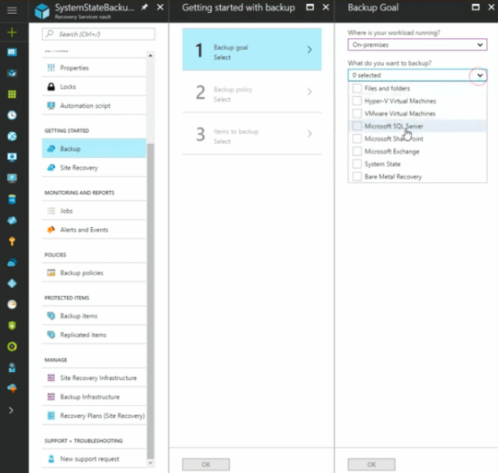Image resolution: width=498 pixels, height=473 pixels.
Task: Pin the SystemStateBackup vault blade
Action: point(145,7)
